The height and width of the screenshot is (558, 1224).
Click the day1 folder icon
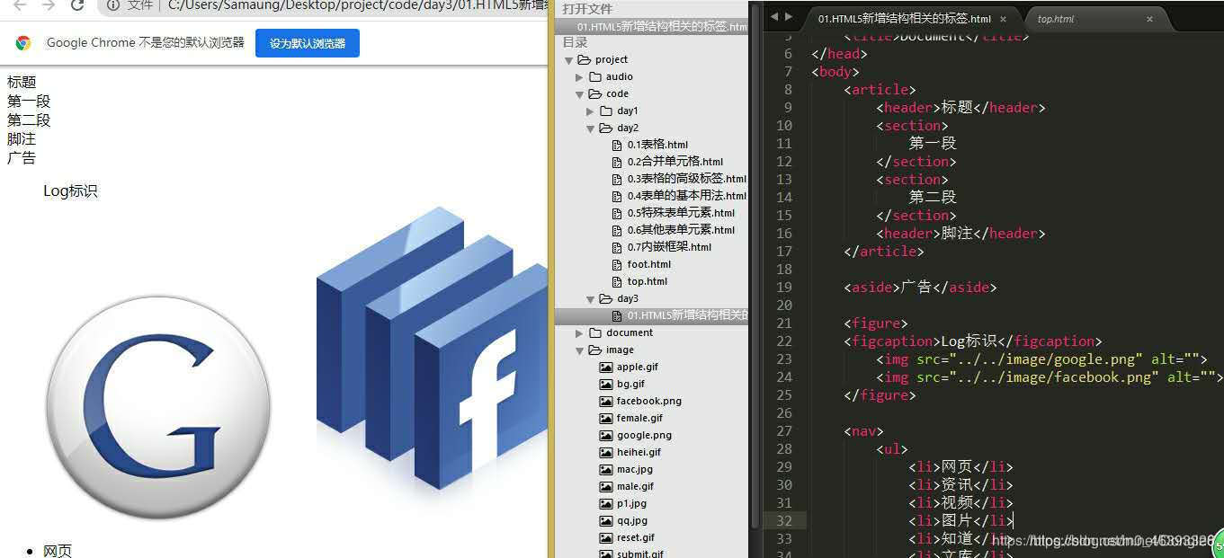click(x=605, y=111)
